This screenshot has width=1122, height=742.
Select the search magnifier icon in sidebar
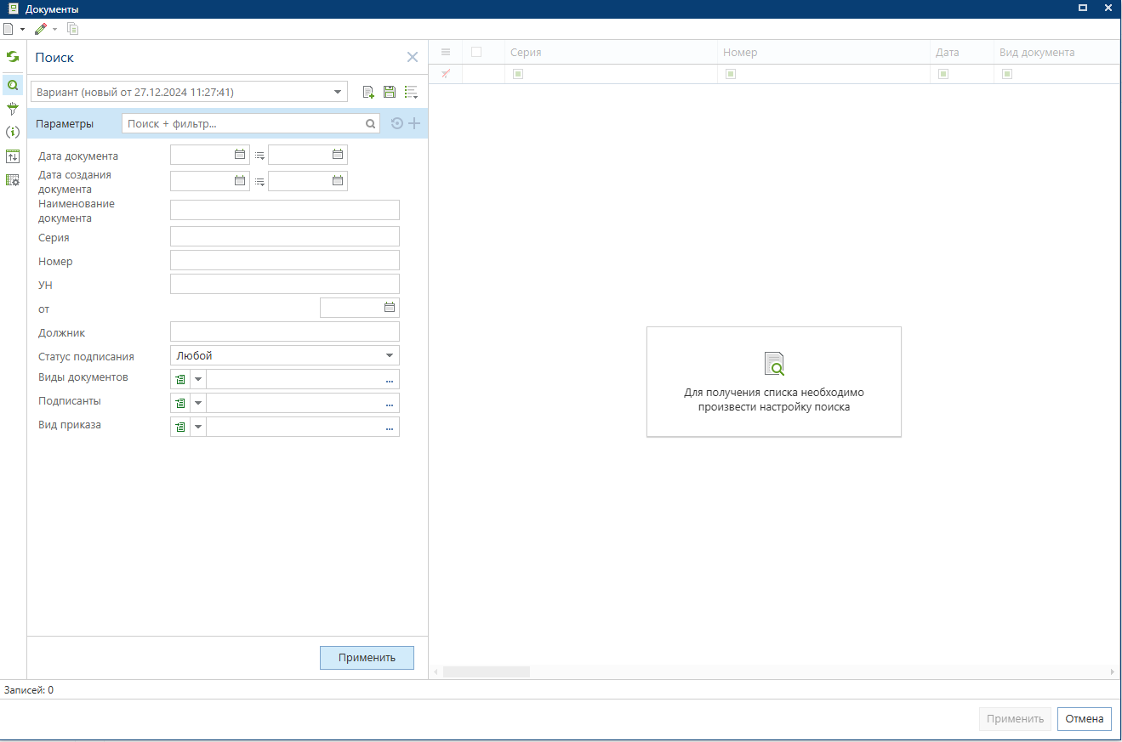tap(13, 85)
